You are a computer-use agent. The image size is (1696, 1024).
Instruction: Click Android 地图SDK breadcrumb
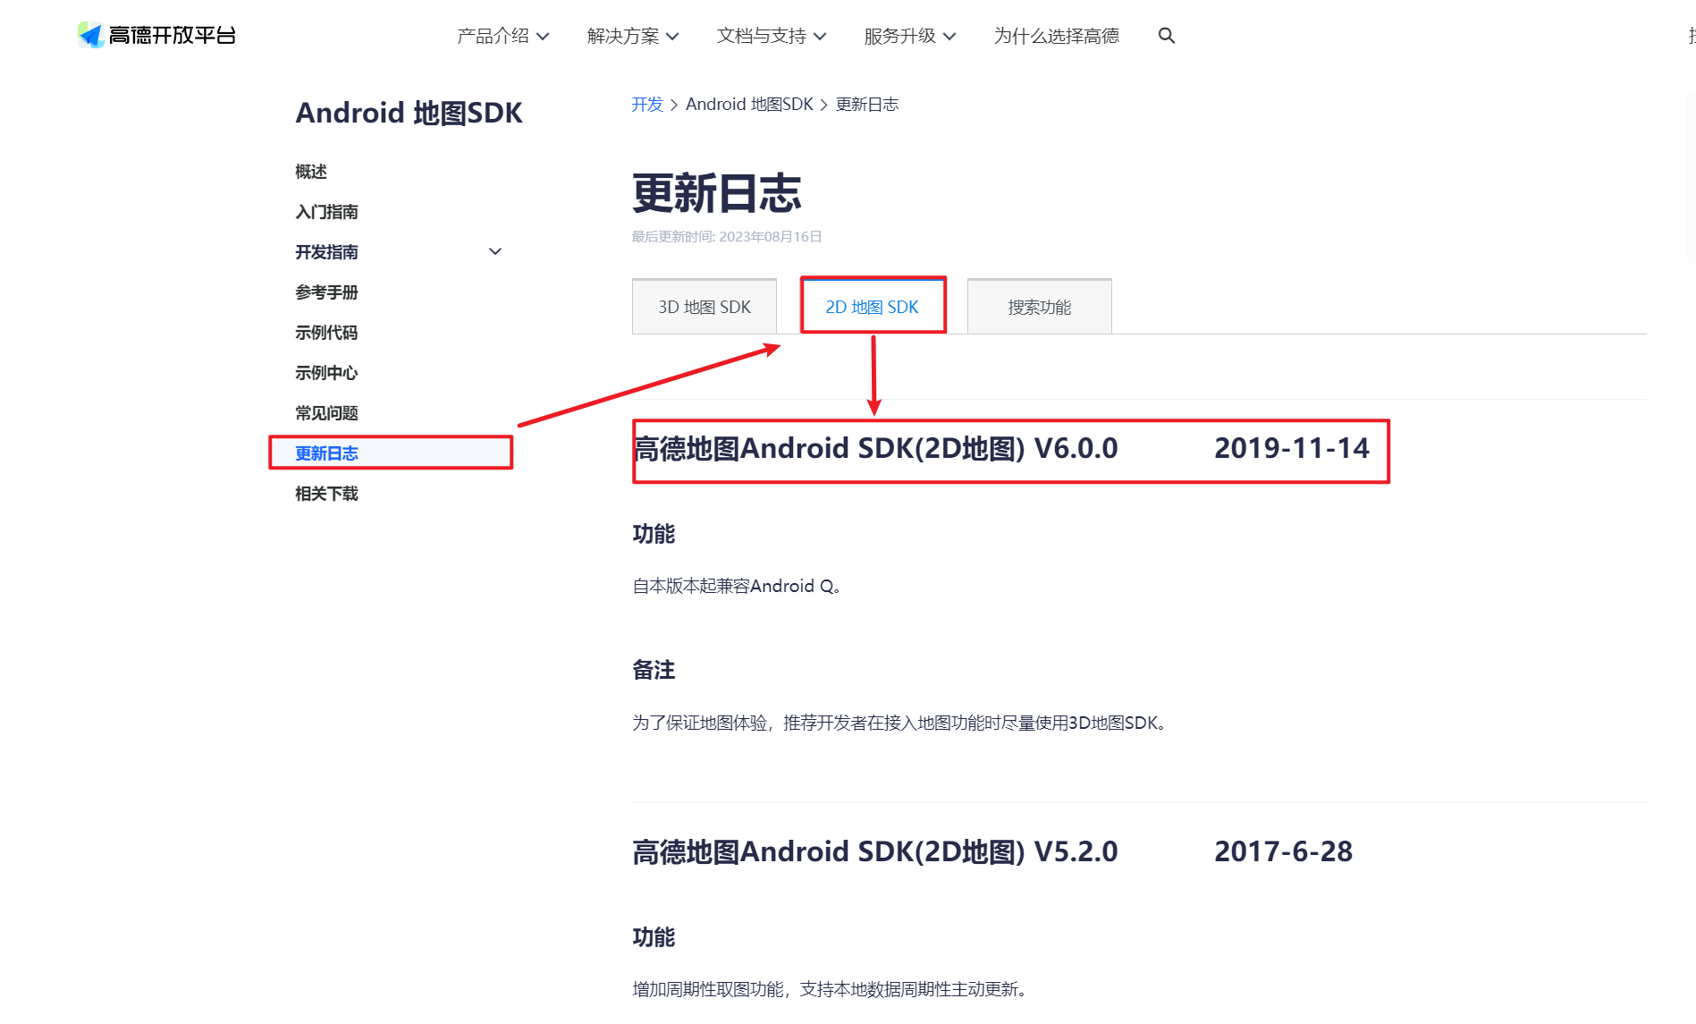click(x=749, y=105)
